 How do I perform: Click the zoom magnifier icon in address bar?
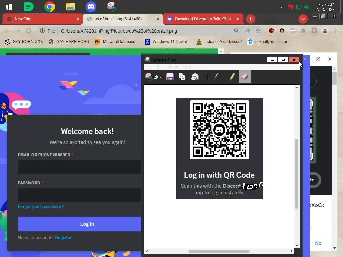point(236,31)
